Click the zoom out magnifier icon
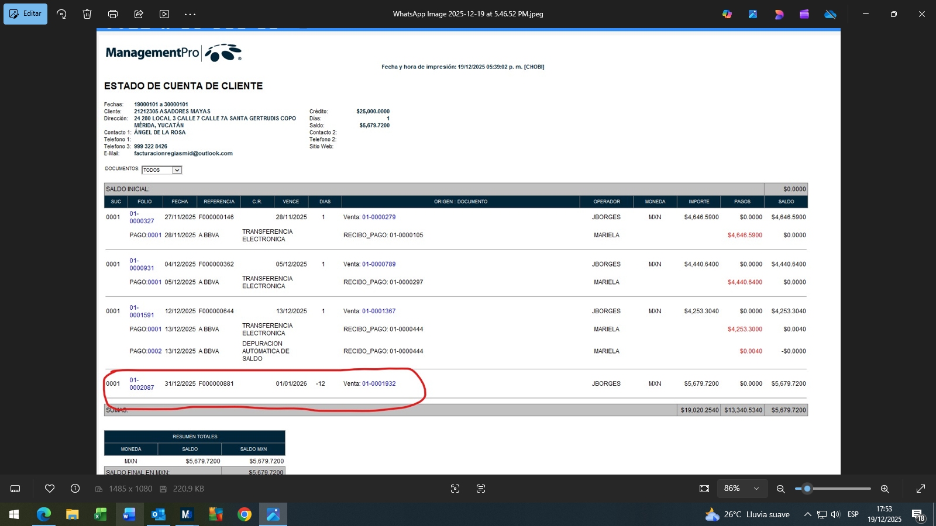Viewport: 936px width, 526px height. (x=780, y=489)
